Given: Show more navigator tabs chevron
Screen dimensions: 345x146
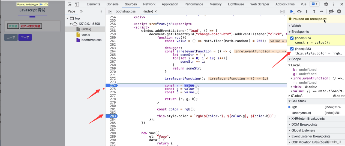Looking at the screenshot, I should [x=81, y=11].
